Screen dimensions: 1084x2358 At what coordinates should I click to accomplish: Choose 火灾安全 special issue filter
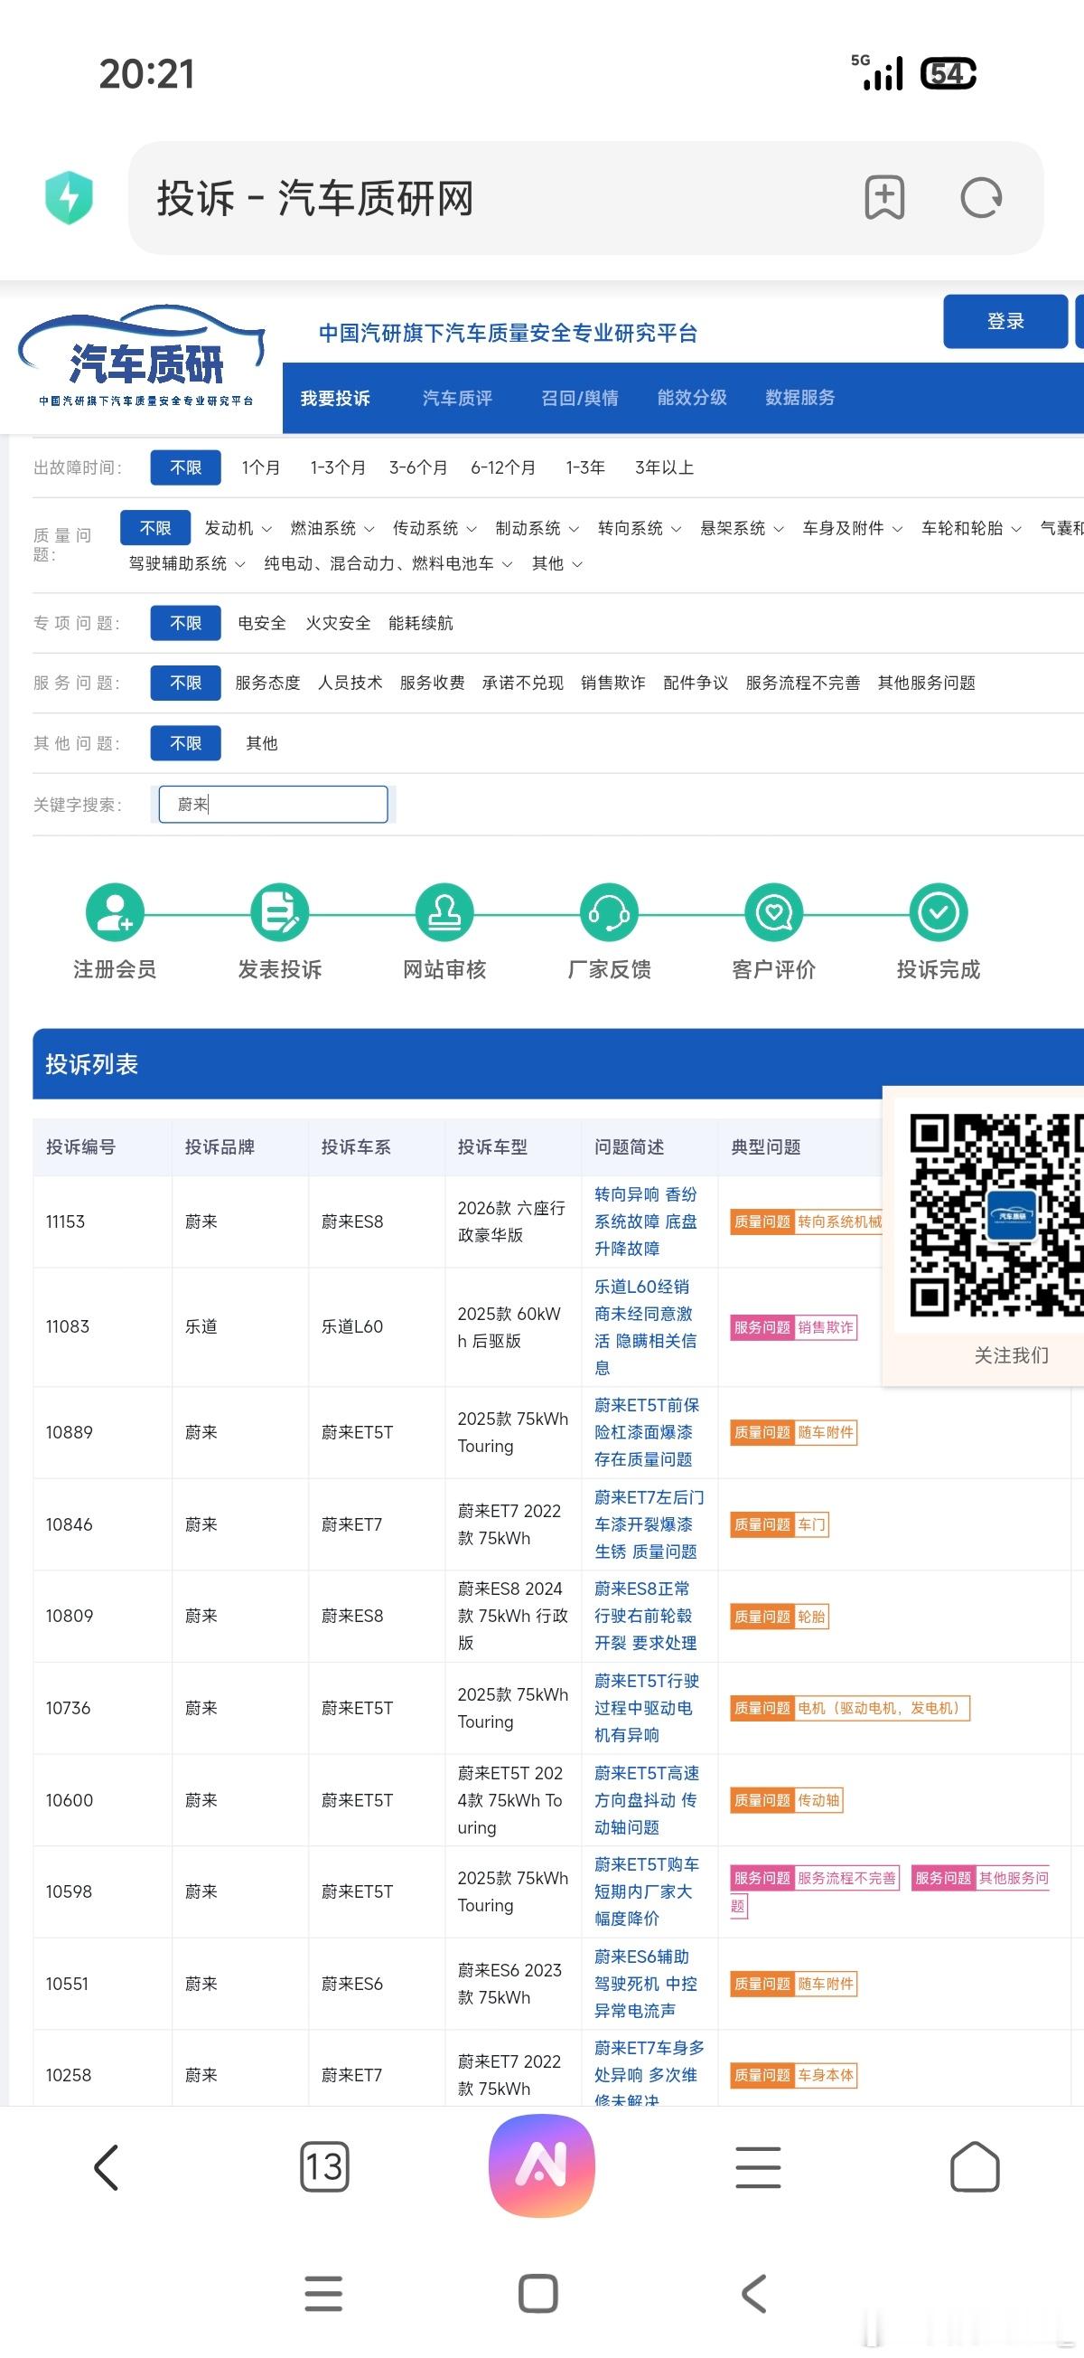click(338, 623)
